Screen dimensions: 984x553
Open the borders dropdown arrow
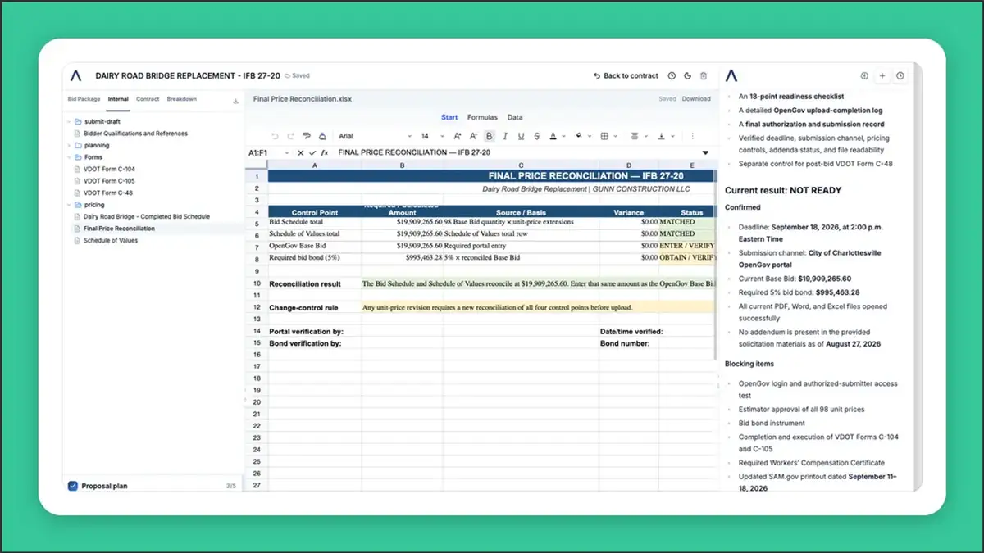pos(616,136)
